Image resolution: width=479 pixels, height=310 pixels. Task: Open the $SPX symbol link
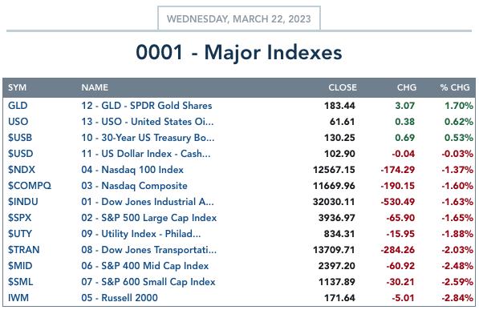pos(19,218)
